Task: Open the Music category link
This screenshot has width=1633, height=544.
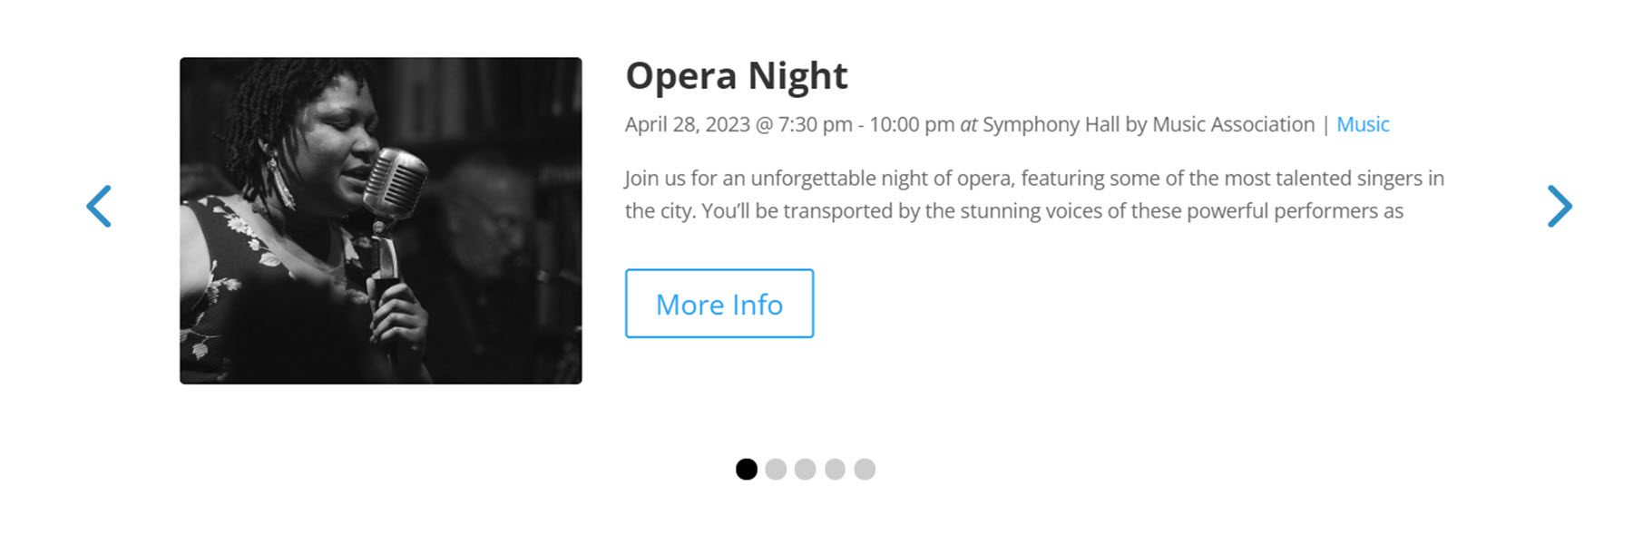Action: point(1362,124)
